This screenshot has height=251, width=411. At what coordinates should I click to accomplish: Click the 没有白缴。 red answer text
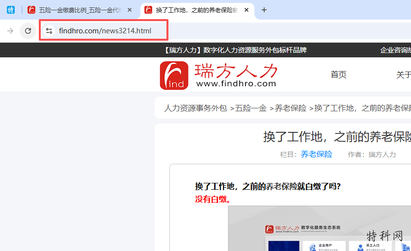214,199
